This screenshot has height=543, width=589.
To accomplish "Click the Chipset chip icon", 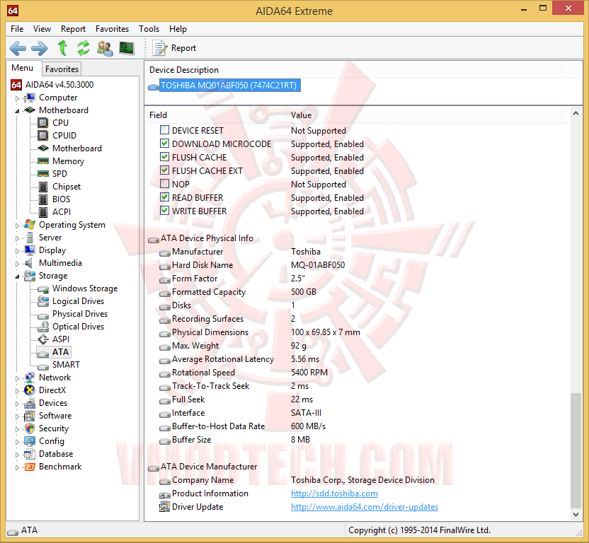I will coord(43,187).
